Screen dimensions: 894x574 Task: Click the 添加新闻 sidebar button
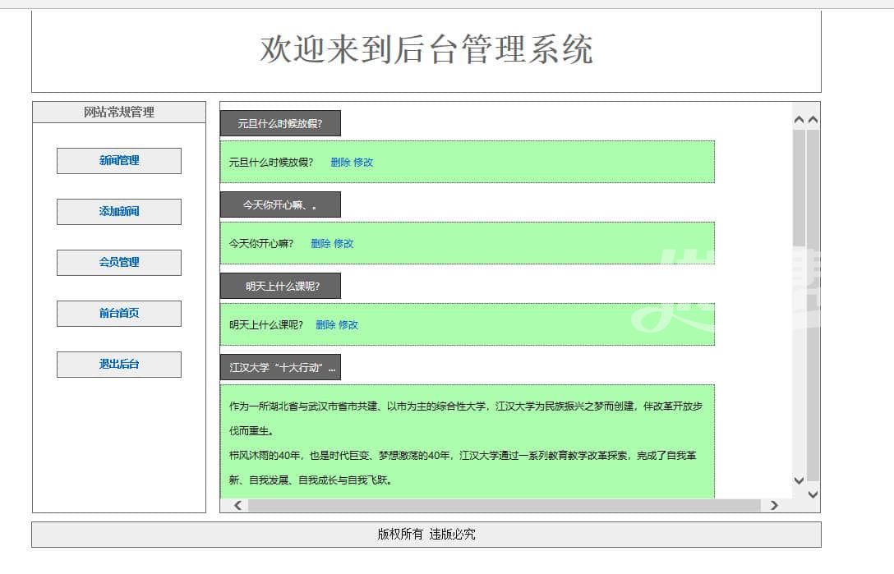(x=119, y=212)
